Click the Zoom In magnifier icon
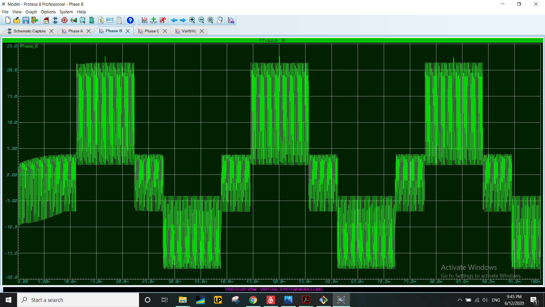Viewport: 545px width, 307px height. 192,20
